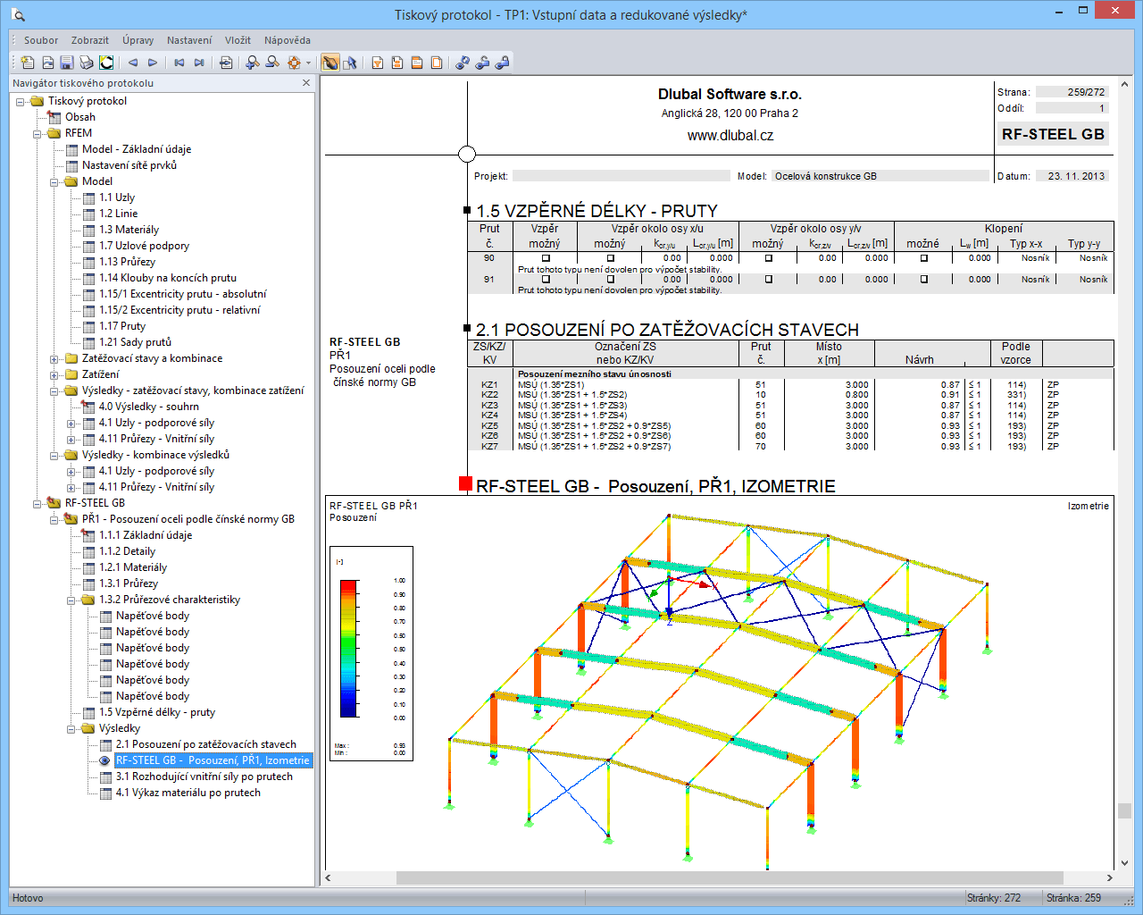Open the Soubor menu
This screenshot has width=1143, height=915.
click(x=41, y=40)
